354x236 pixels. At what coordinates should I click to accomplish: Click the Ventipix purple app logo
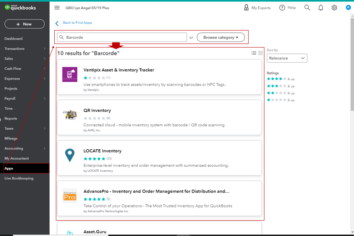70,74
